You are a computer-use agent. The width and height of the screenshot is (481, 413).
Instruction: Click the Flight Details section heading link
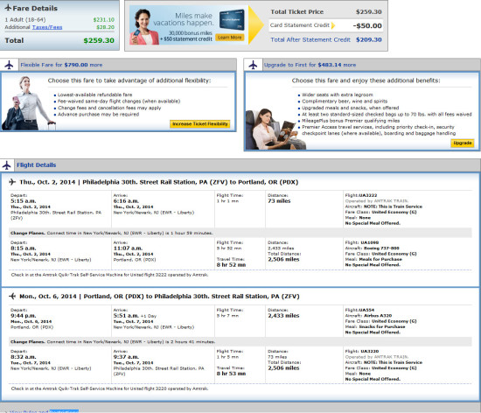[36, 165]
